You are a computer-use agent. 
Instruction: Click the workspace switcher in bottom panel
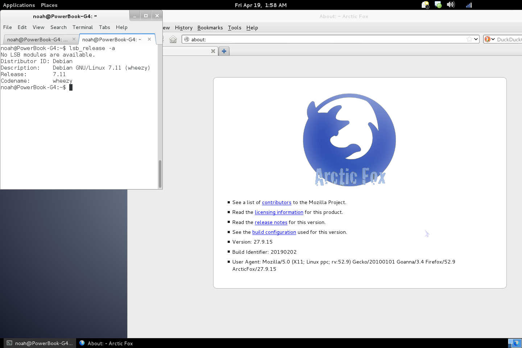coord(515,343)
